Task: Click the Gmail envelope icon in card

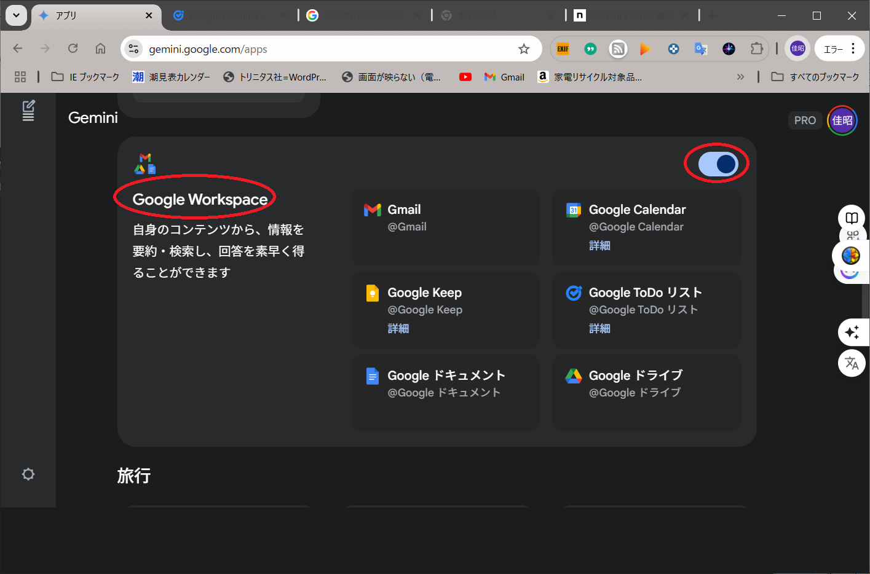Action: pyautogui.click(x=373, y=210)
